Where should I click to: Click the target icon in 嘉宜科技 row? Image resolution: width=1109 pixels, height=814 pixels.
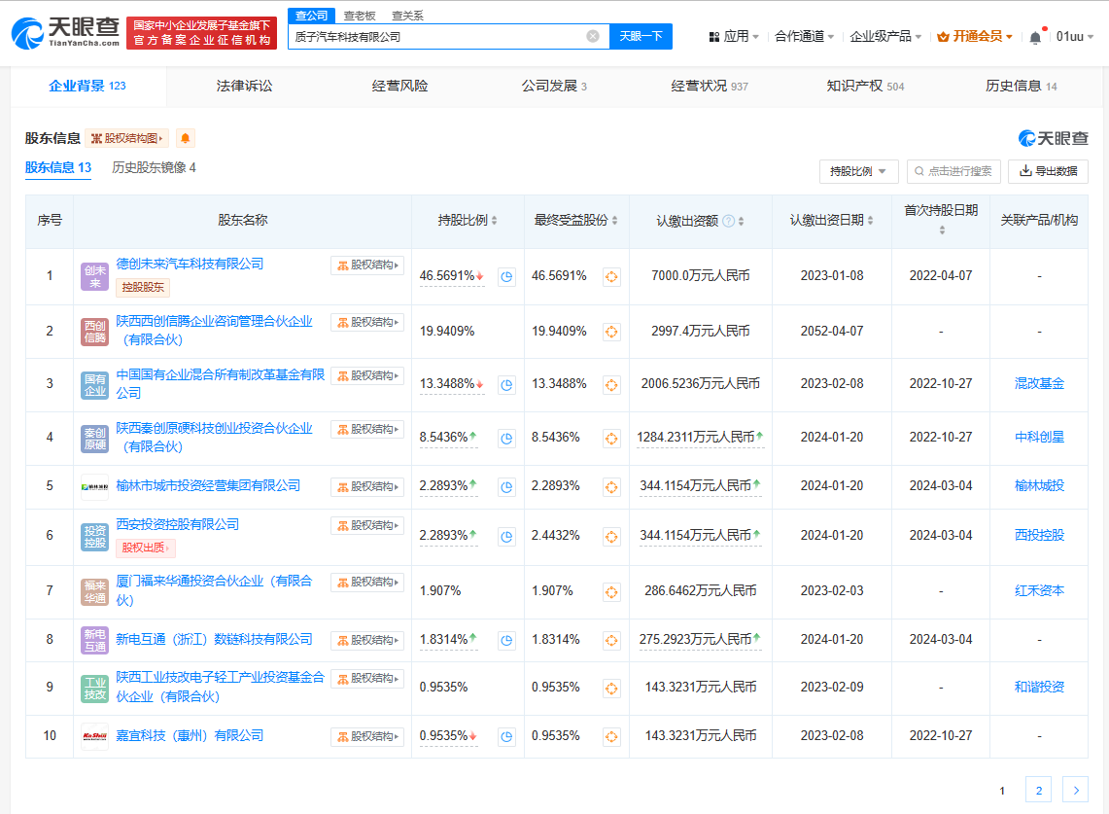(611, 736)
